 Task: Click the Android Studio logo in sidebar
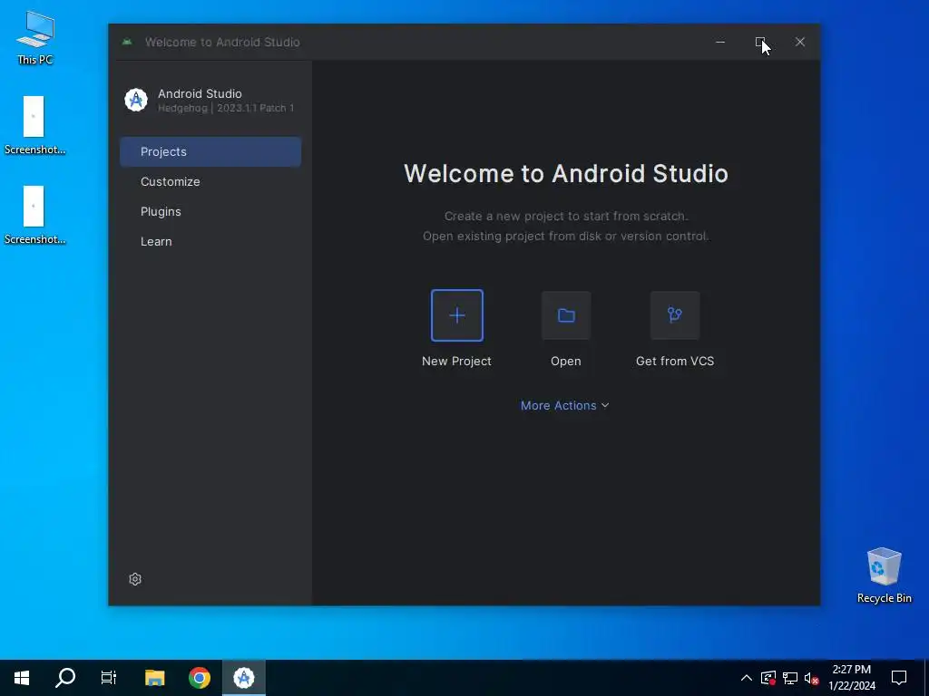(136, 100)
